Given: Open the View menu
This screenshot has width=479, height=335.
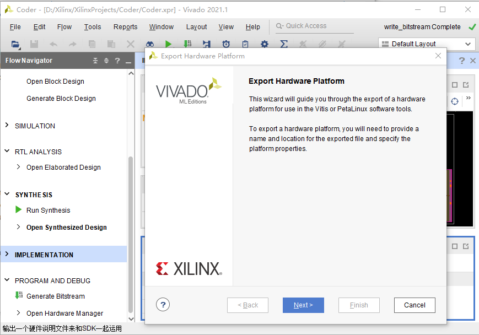Looking at the screenshot, I should click(x=226, y=27).
